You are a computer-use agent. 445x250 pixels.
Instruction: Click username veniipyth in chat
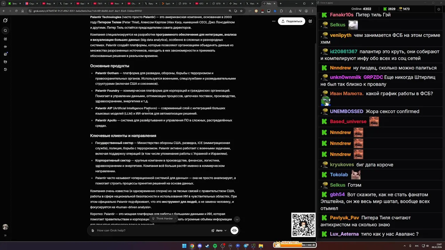coord(340,35)
